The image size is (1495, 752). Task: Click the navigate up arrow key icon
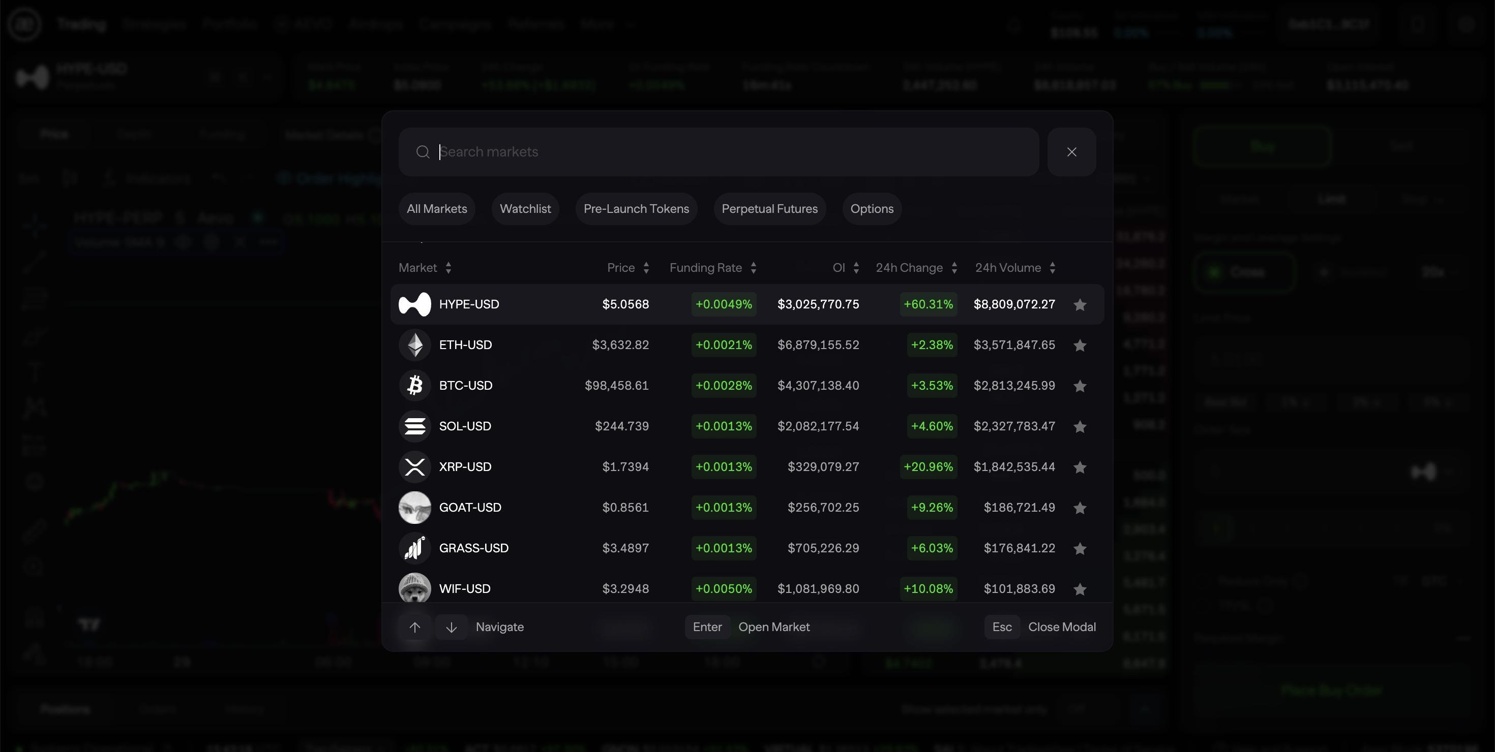coord(415,627)
